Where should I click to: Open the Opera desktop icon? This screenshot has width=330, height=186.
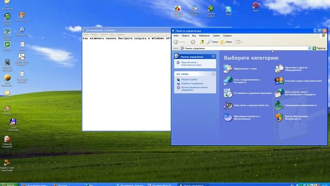click(x=256, y=7)
